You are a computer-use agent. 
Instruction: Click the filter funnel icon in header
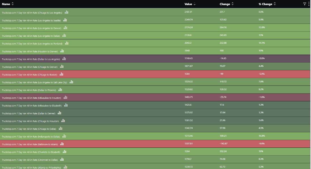tap(305, 4)
